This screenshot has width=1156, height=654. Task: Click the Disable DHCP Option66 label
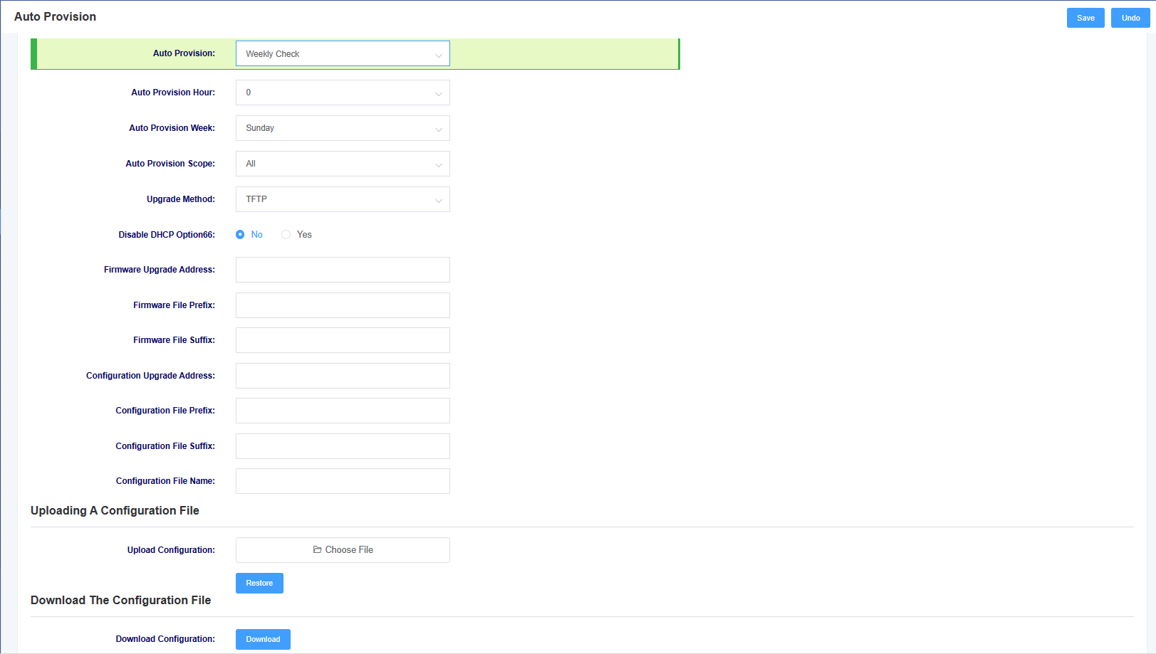pyautogui.click(x=167, y=235)
